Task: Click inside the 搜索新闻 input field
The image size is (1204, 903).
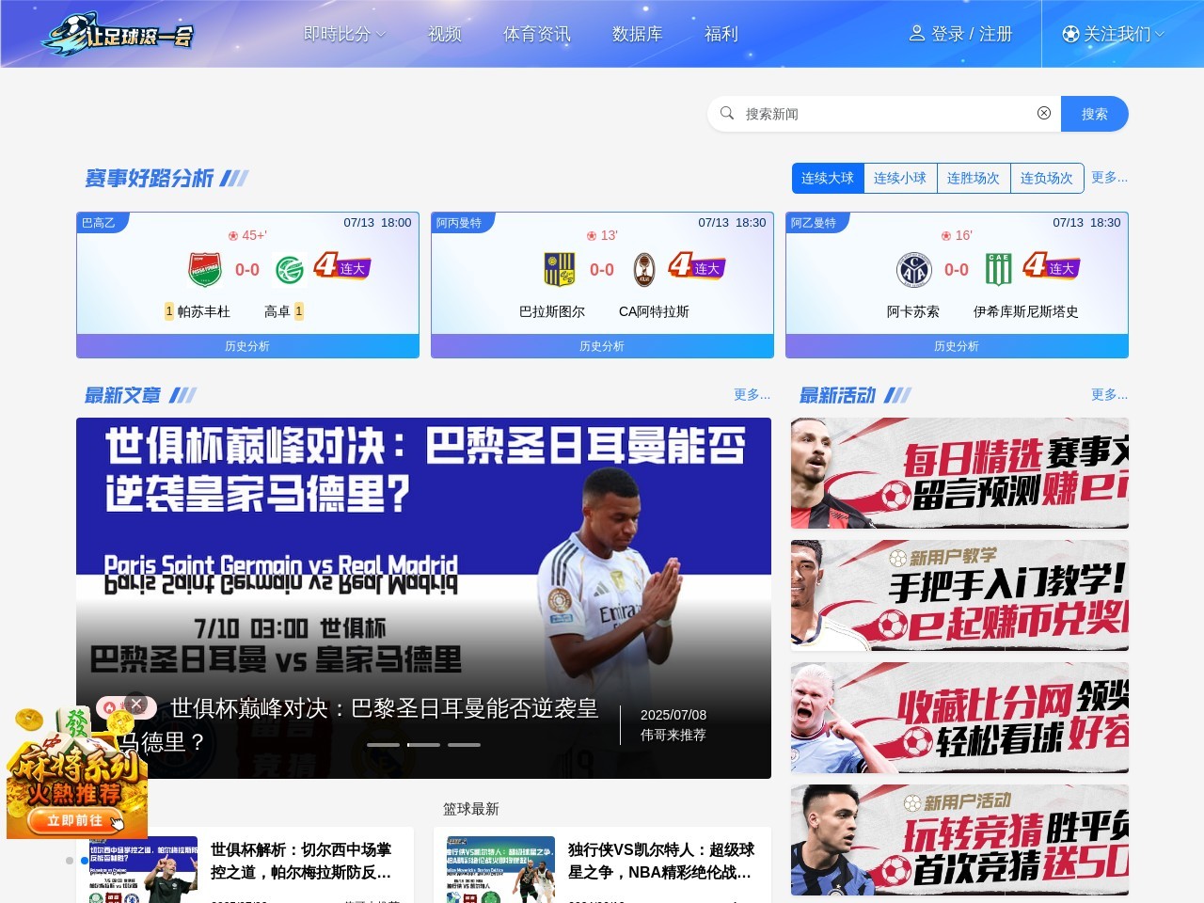Action: click(x=847, y=113)
